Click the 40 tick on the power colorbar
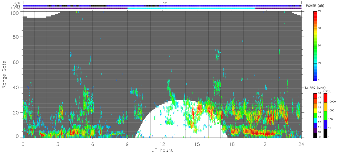Screen dimensions: 339x156 pyautogui.click(x=320, y=11)
